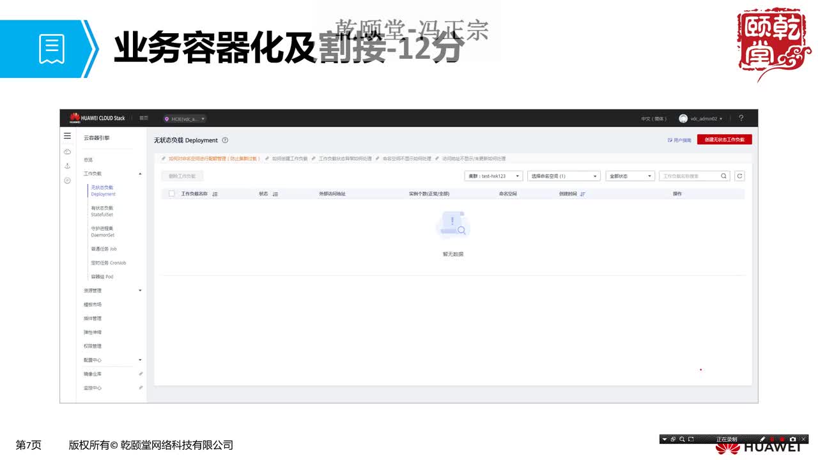Select 普通任务 Job in sidebar

(104, 249)
